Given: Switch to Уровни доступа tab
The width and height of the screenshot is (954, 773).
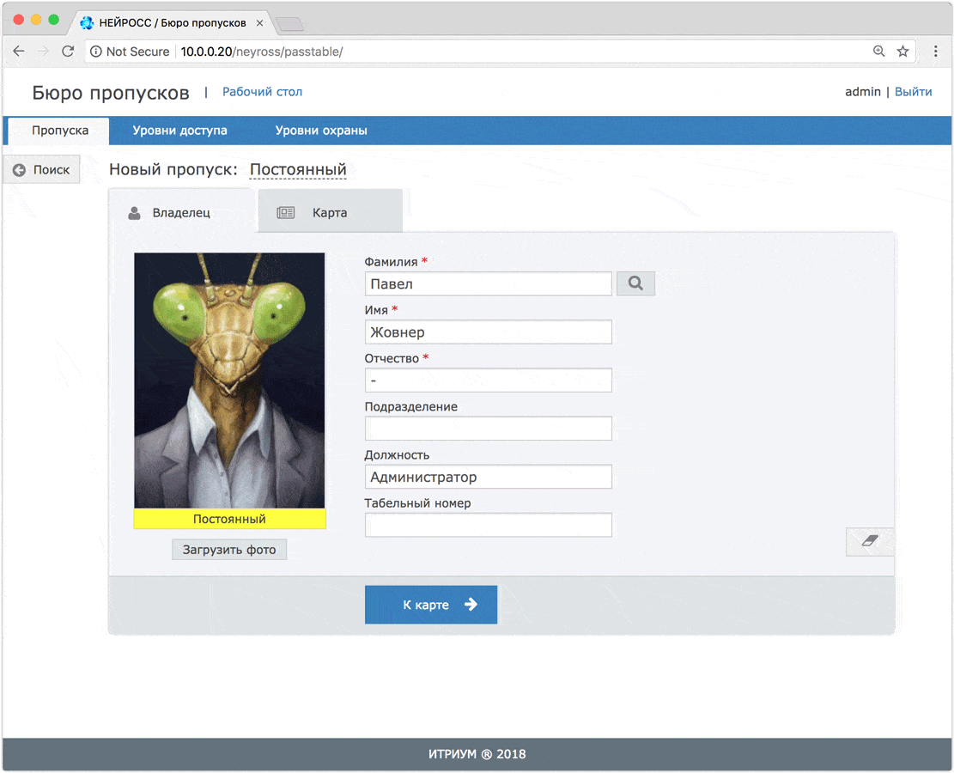Looking at the screenshot, I should coord(179,131).
